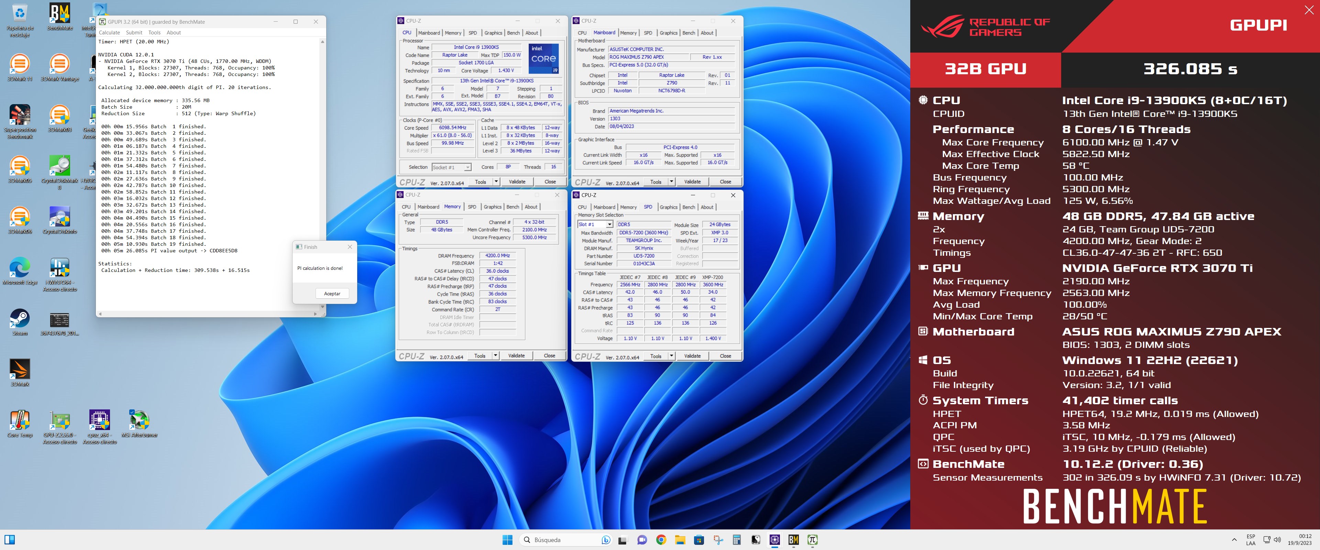The height and width of the screenshot is (550, 1320).
Task: Open the ESP LAA language indicator
Action: point(1251,540)
